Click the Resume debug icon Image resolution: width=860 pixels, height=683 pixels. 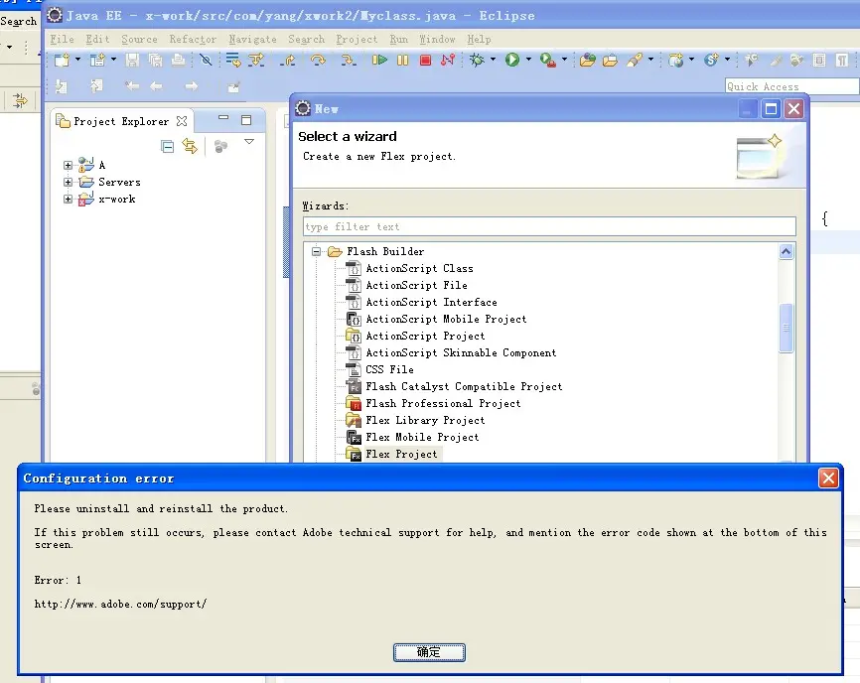pyautogui.click(x=379, y=60)
